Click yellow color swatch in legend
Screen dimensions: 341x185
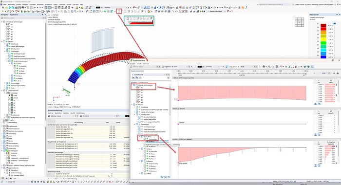(323, 39)
